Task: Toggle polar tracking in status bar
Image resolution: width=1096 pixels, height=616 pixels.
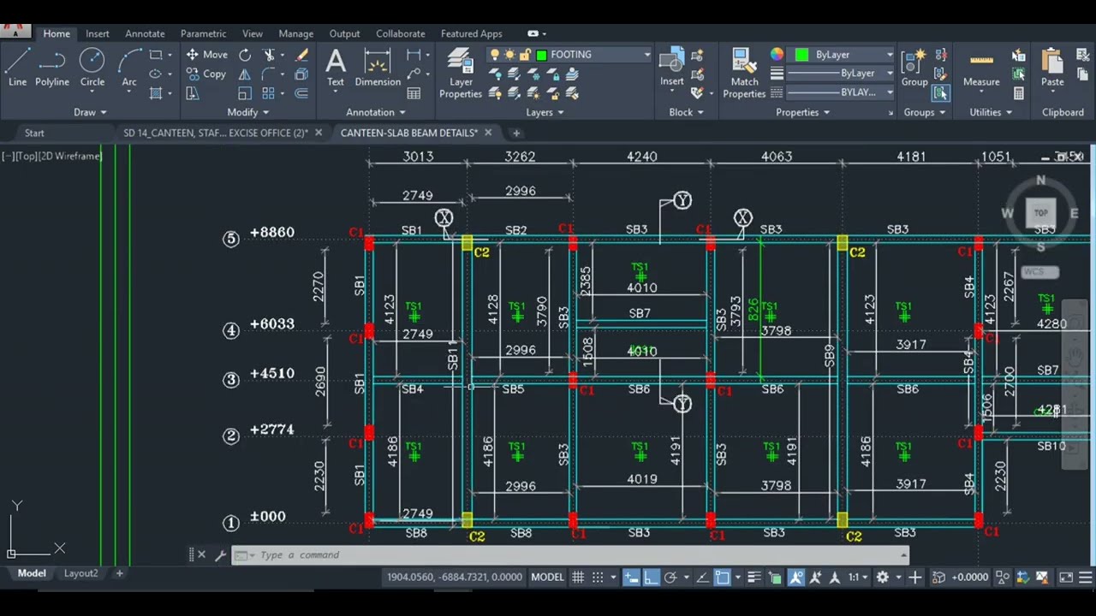Action: click(670, 577)
